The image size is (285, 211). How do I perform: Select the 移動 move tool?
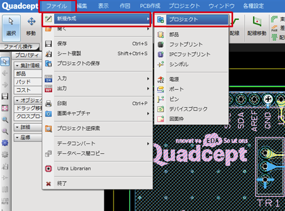coord(31,28)
